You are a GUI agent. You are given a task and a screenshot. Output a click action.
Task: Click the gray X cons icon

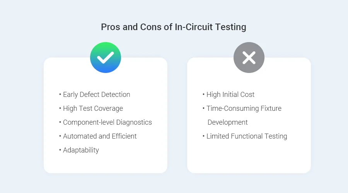click(x=249, y=58)
